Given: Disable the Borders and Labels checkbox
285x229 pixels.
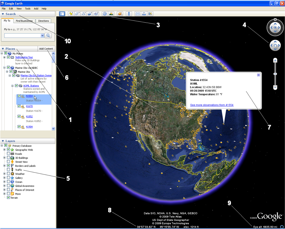Looking at the screenshot, I should (x=8, y=166).
